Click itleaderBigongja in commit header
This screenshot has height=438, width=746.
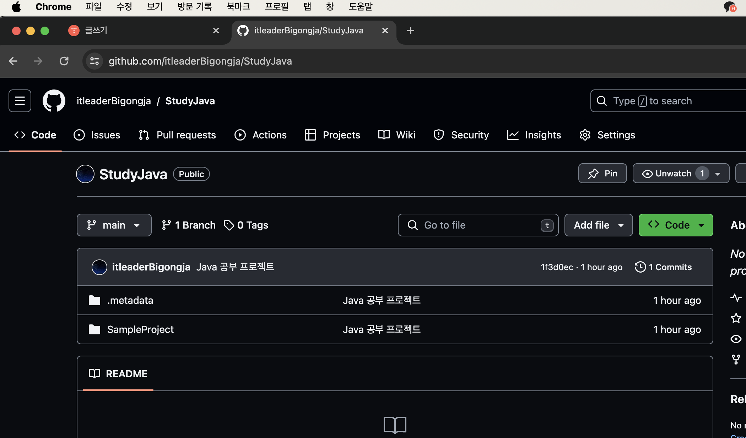(x=151, y=267)
